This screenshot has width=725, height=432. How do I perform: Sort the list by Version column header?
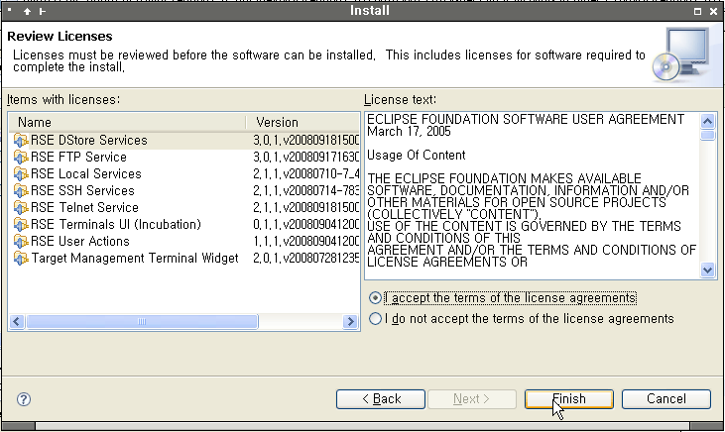303,123
